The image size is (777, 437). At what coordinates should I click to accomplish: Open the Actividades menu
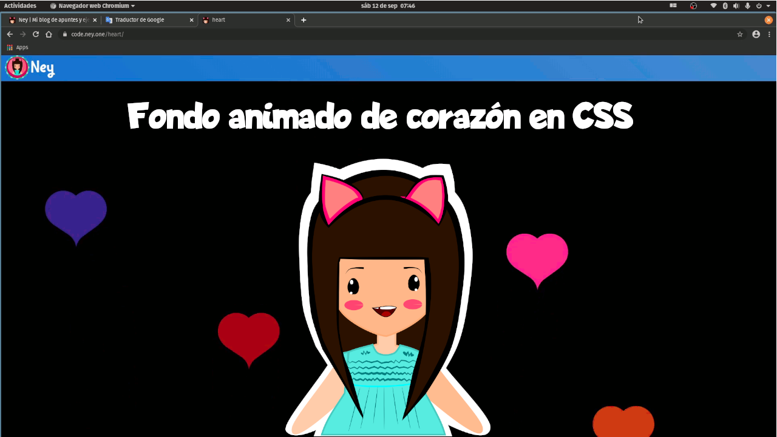20,5
